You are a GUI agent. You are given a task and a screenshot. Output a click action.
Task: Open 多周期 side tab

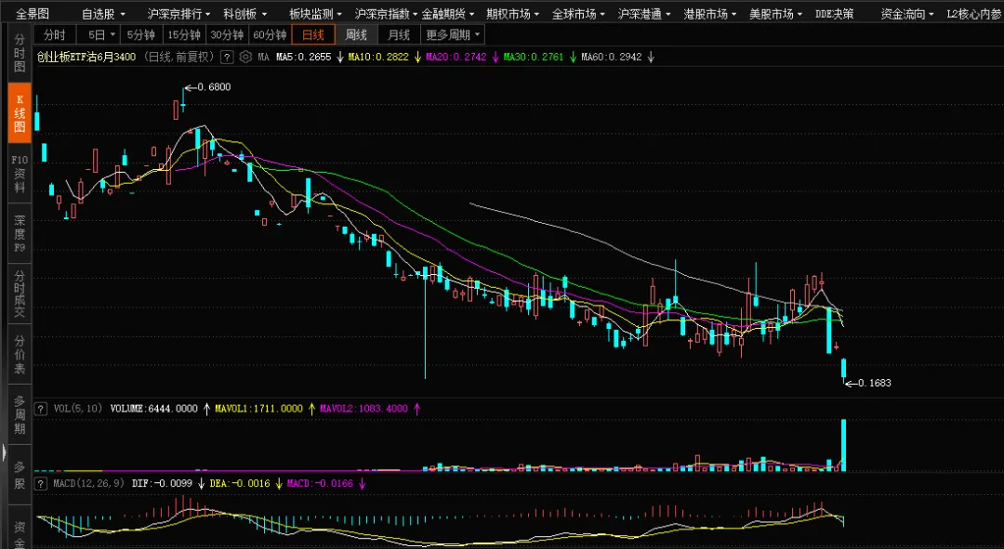point(20,414)
